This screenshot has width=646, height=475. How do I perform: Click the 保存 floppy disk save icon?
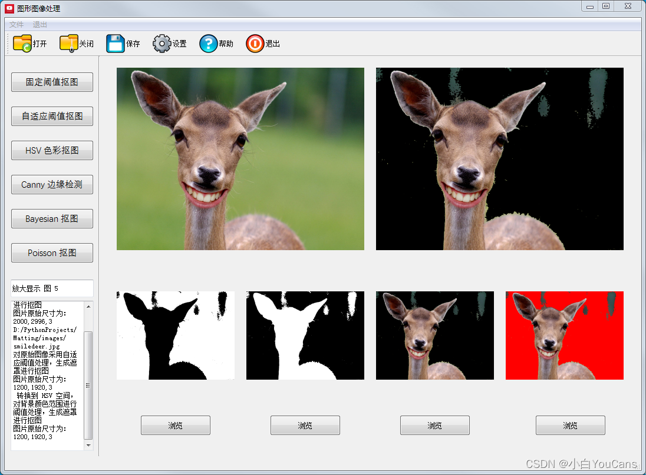pyautogui.click(x=116, y=43)
